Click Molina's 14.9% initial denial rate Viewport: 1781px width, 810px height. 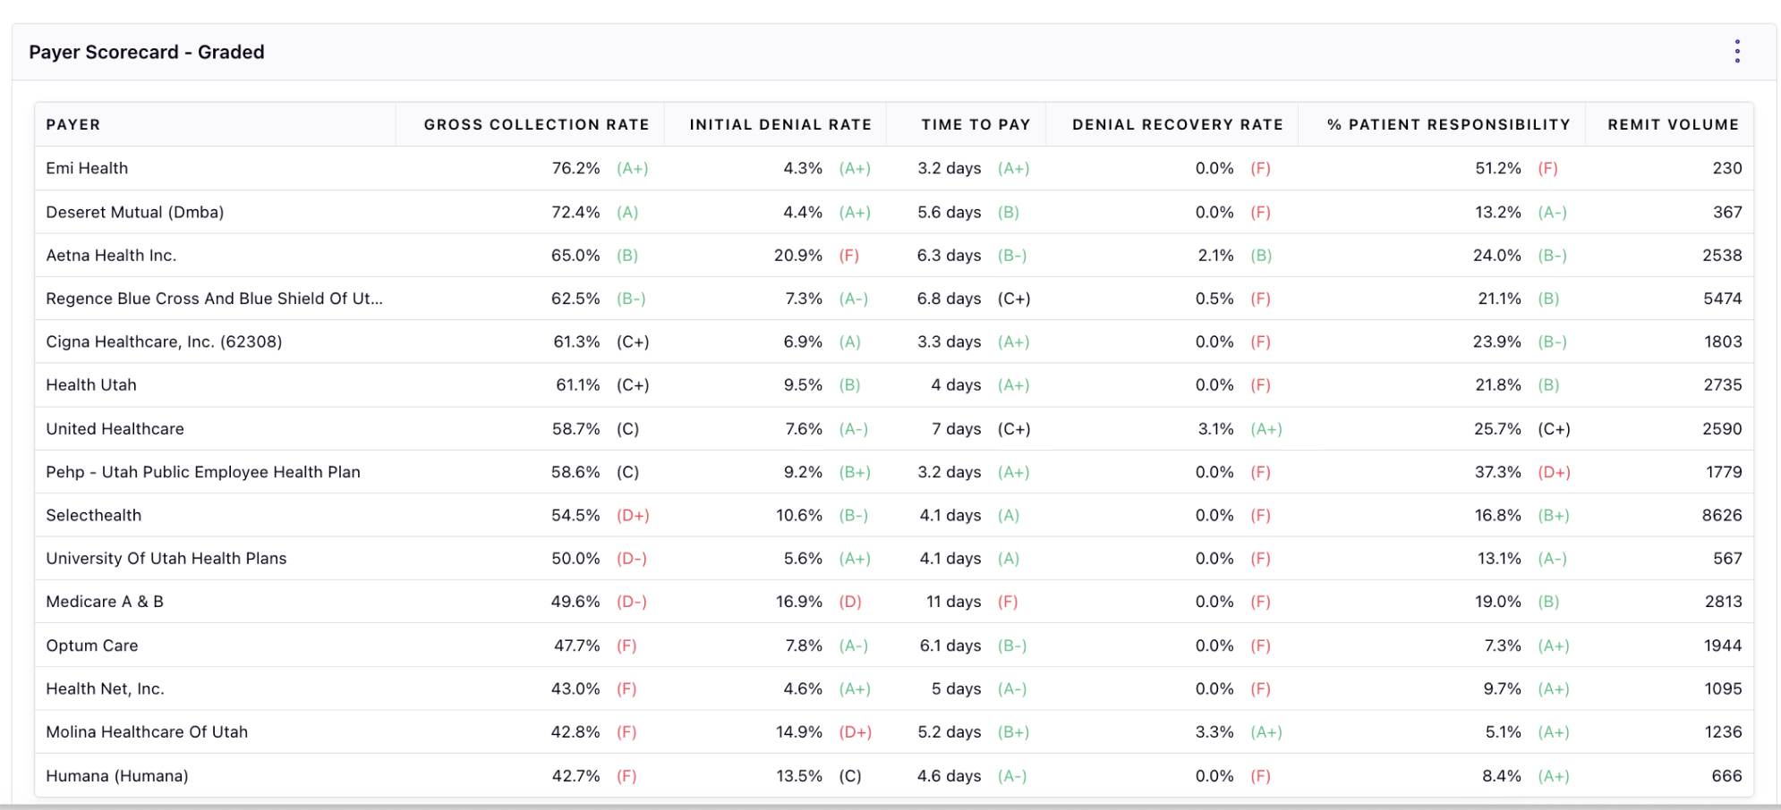799,731
